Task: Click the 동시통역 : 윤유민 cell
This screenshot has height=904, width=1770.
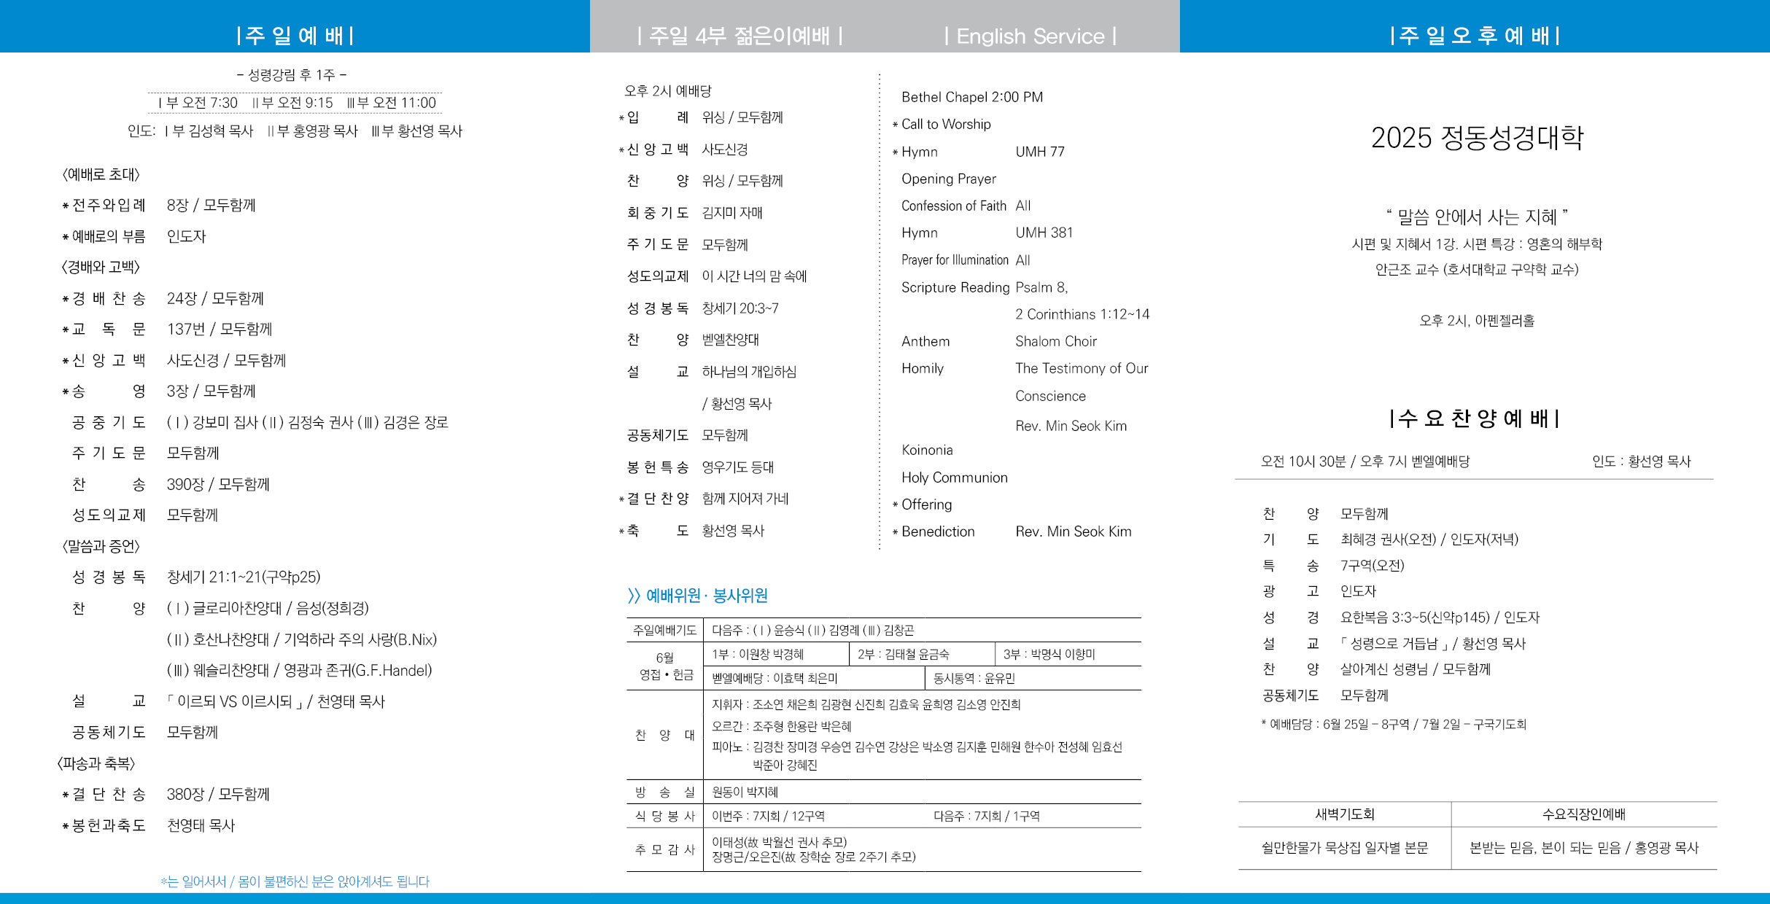Action: 974,678
